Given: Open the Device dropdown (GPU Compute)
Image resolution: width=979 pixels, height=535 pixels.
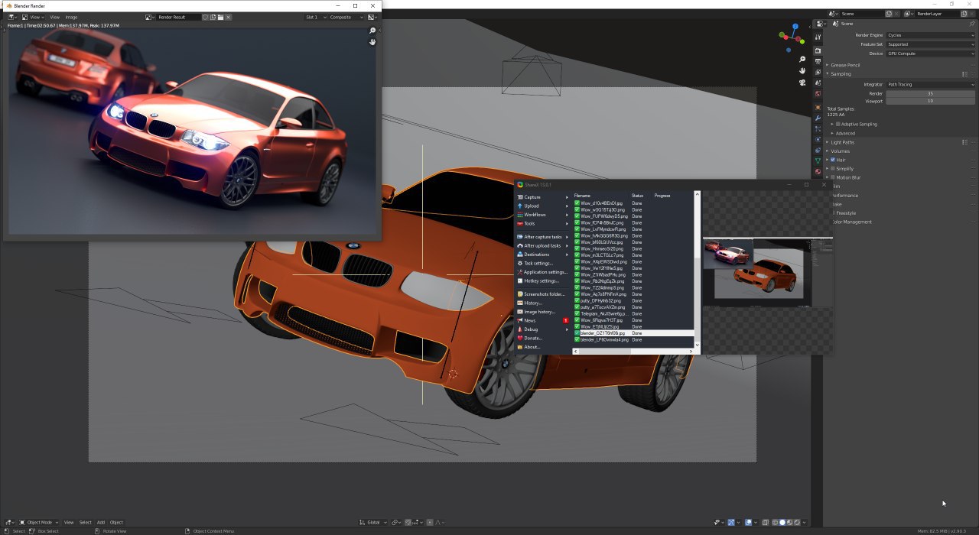Looking at the screenshot, I should coord(930,53).
